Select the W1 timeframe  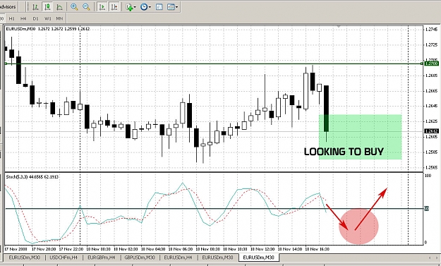48,18
